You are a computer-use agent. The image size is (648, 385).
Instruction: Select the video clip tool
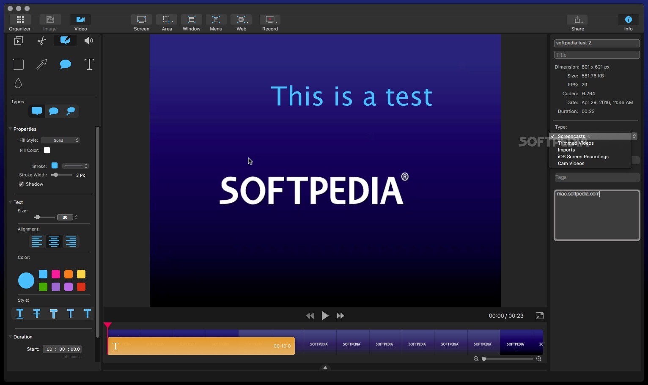pos(18,41)
